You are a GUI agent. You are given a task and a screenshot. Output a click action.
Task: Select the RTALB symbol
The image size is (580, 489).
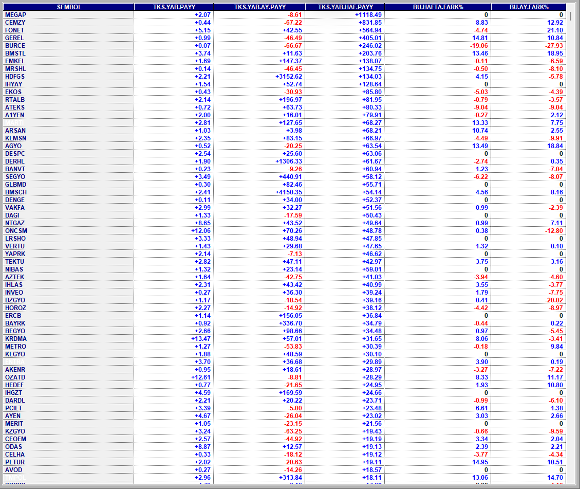pyautogui.click(x=15, y=100)
